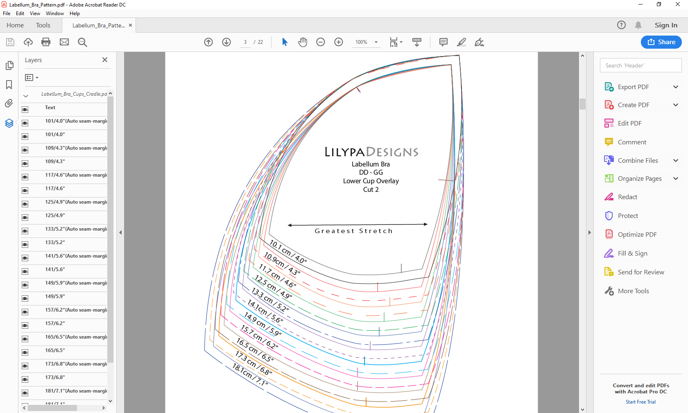Expand Combine Files options chevron
This screenshot has height=413, width=688.
click(x=676, y=160)
